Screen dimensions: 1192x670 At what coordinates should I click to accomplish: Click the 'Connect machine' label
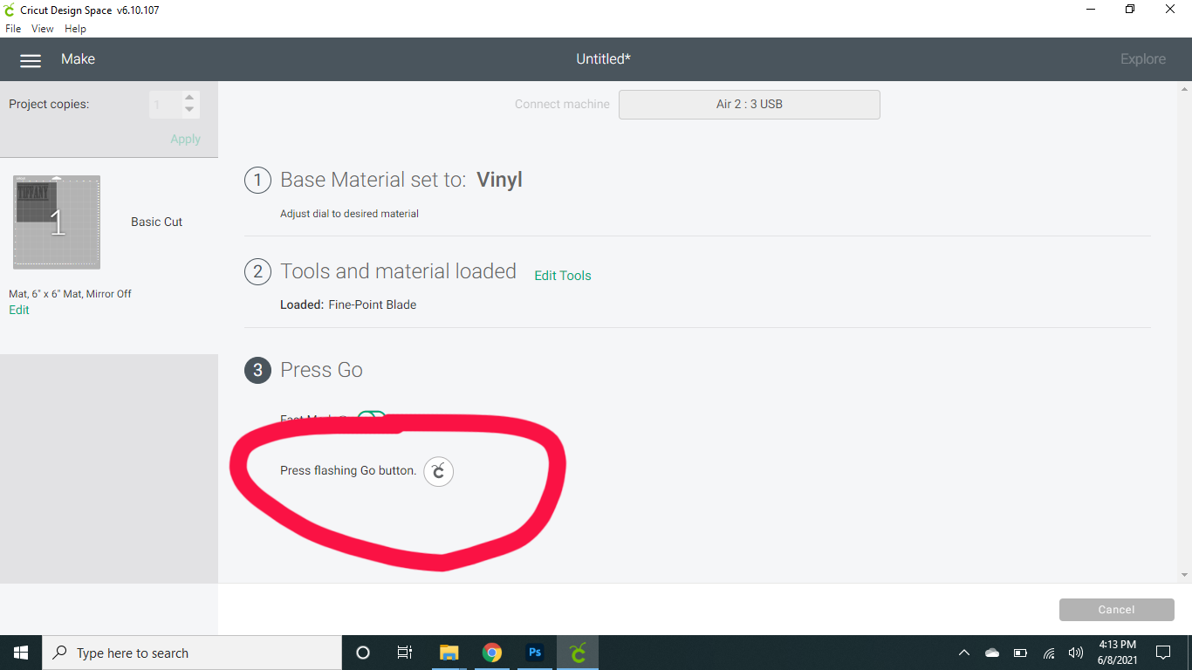pos(562,105)
